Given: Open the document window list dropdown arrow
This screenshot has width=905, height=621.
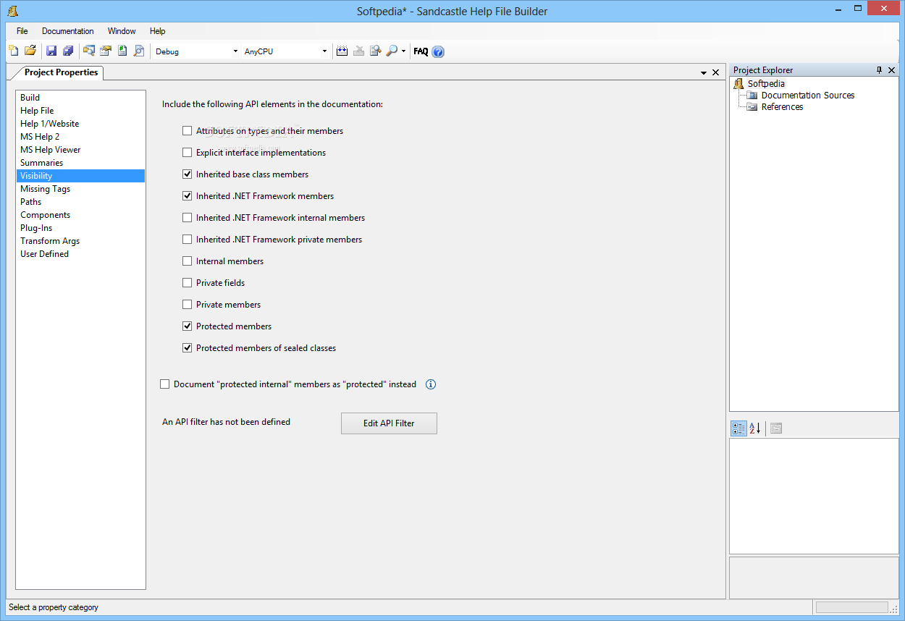Looking at the screenshot, I should click(x=704, y=72).
